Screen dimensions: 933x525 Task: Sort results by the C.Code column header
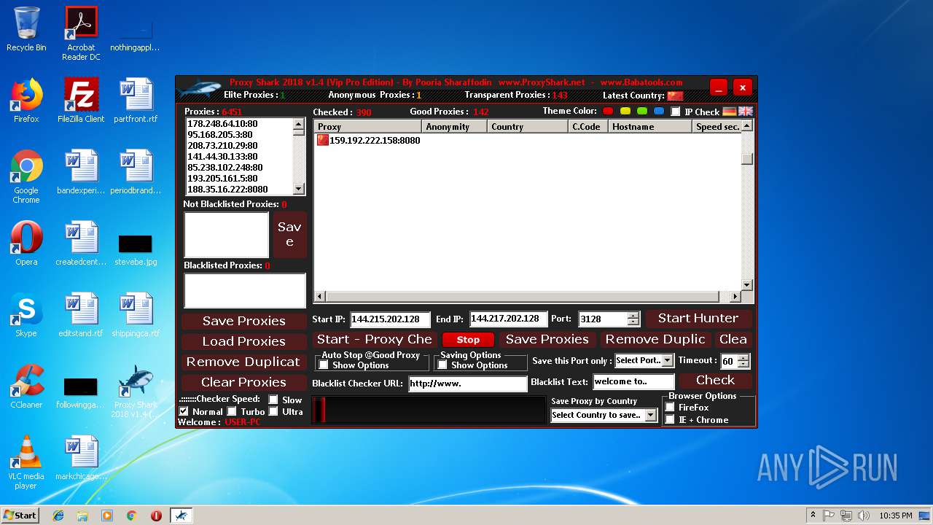click(588, 127)
